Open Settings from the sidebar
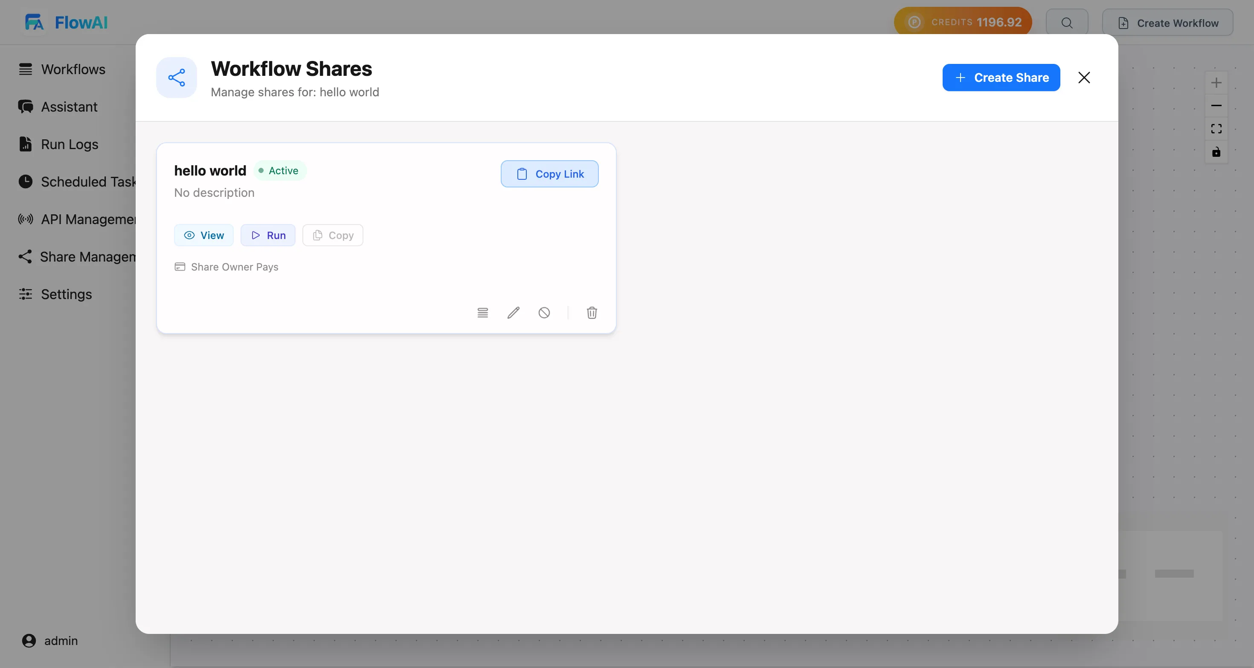Viewport: 1254px width, 668px height. tap(66, 294)
